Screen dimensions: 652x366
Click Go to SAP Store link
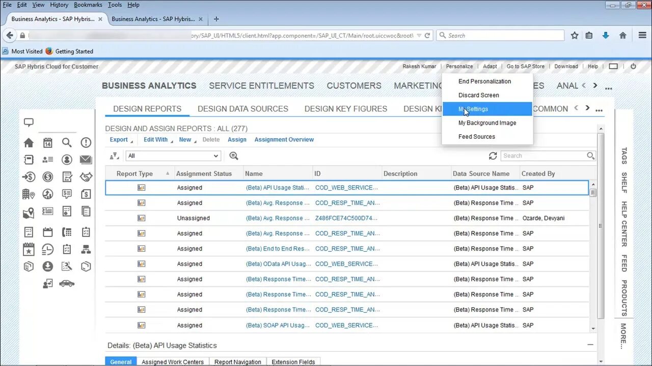point(525,67)
